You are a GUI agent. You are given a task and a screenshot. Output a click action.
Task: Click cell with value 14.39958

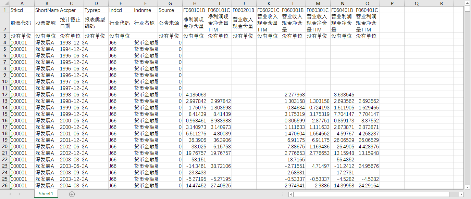(x=343, y=185)
